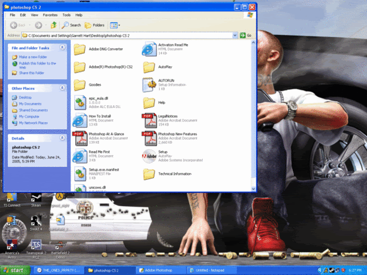Viewport: 367px width, 275px height.
Task: Click the file list scroll up arrow
Action: pyautogui.click(x=253, y=42)
